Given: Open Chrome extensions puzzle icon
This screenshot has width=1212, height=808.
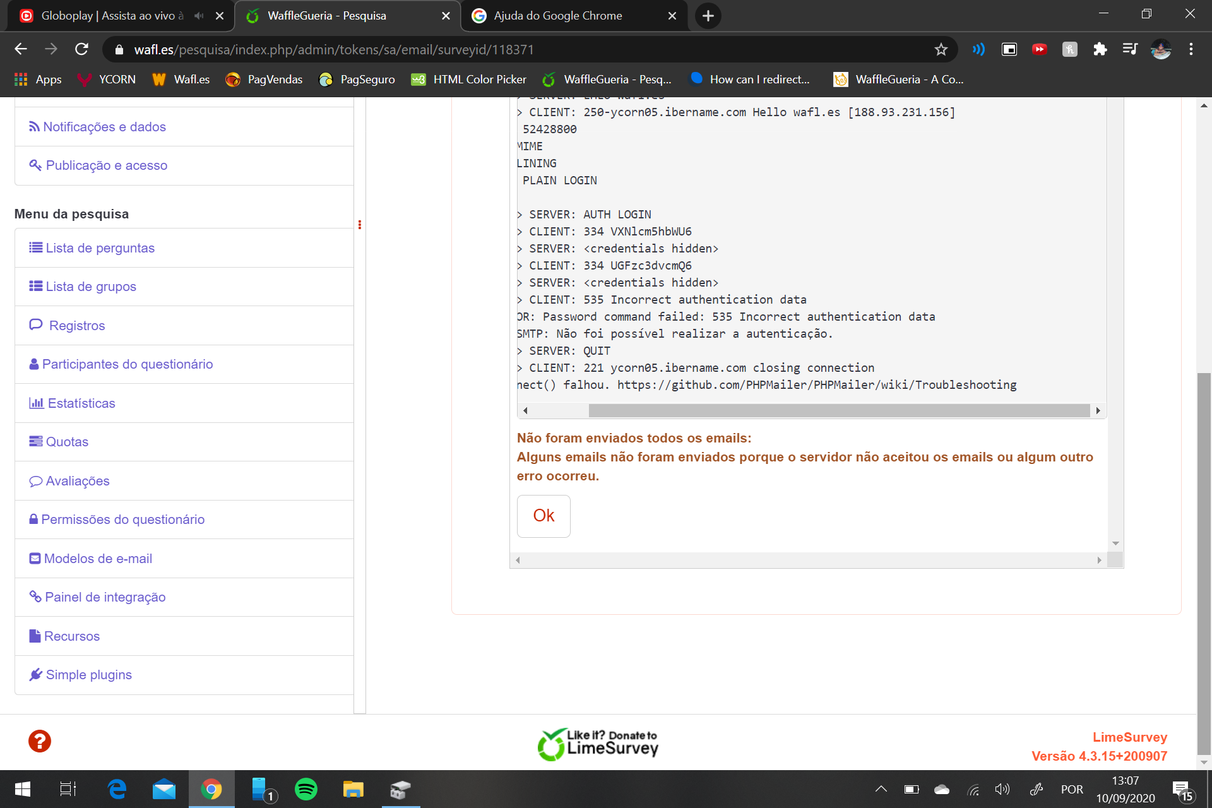Looking at the screenshot, I should [1100, 49].
